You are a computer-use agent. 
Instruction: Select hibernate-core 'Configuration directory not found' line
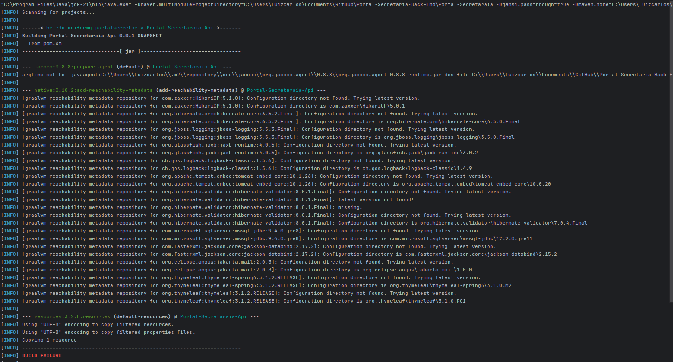pos(239,114)
